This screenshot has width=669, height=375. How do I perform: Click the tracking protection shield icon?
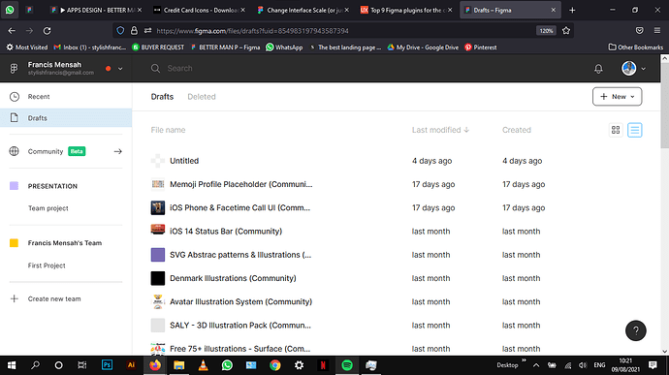click(x=120, y=31)
